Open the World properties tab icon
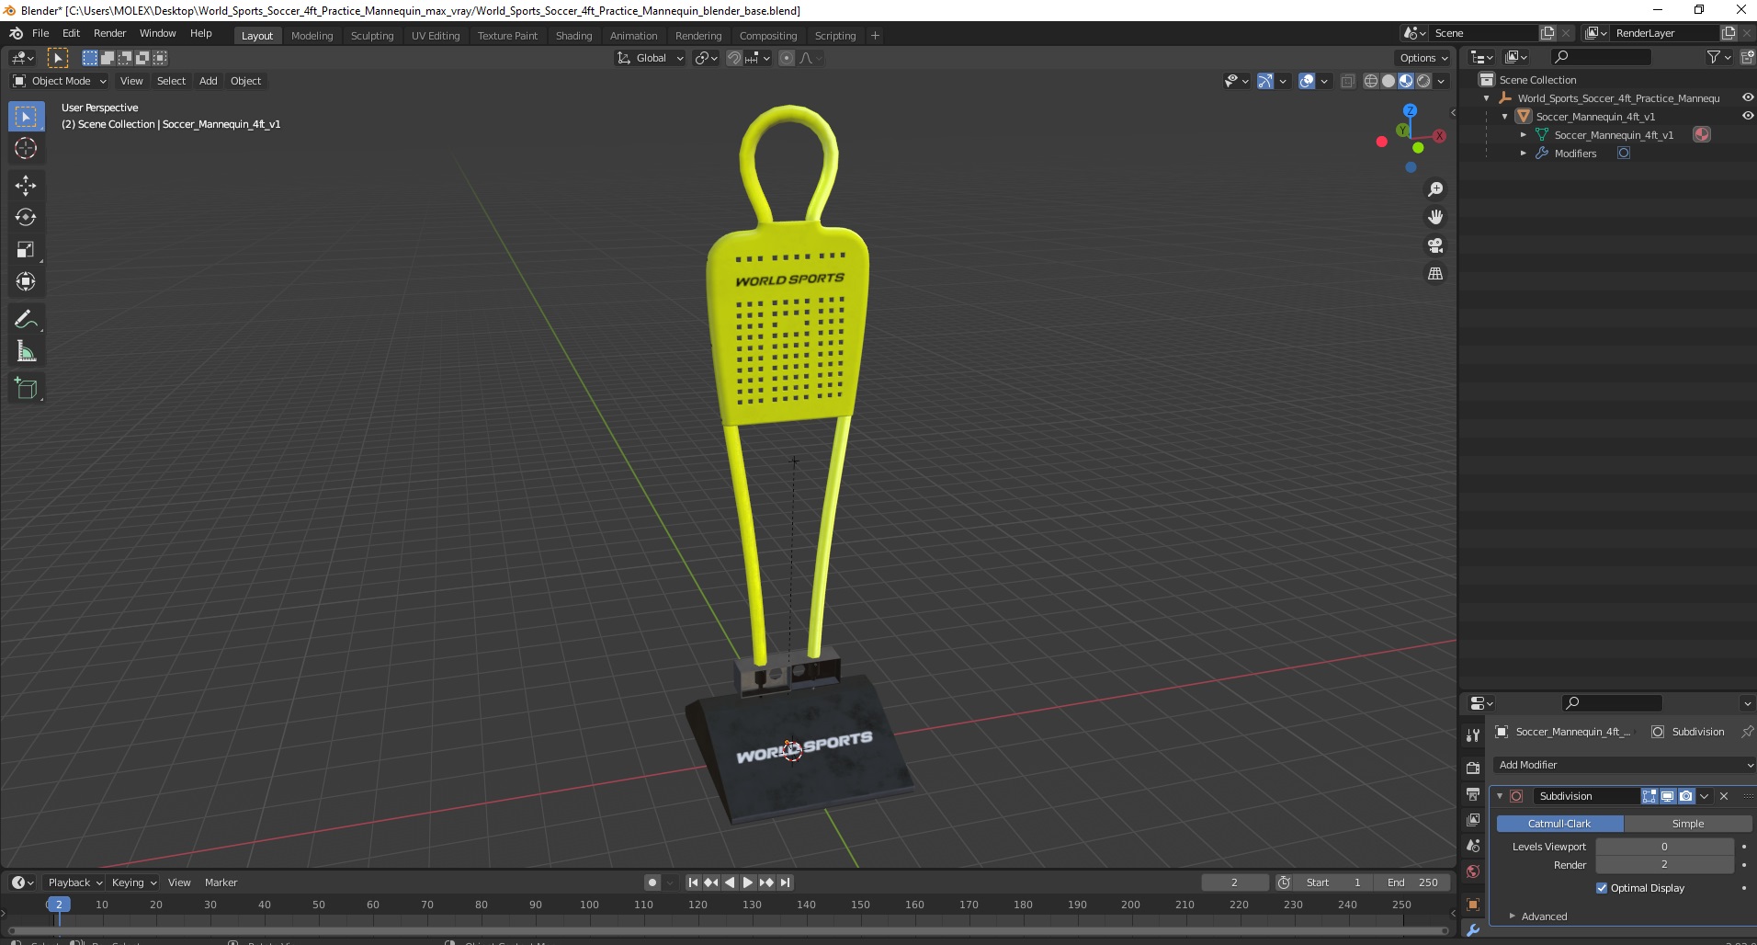The image size is (1757, 945). (x=1473, y=871)
